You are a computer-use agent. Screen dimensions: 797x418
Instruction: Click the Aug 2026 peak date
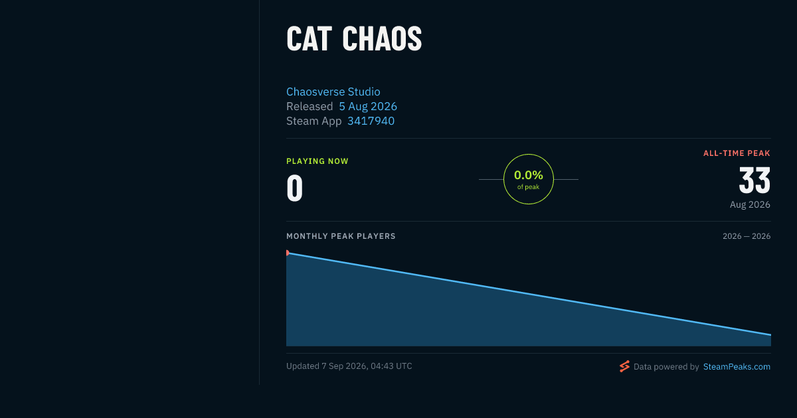[751, 204]
